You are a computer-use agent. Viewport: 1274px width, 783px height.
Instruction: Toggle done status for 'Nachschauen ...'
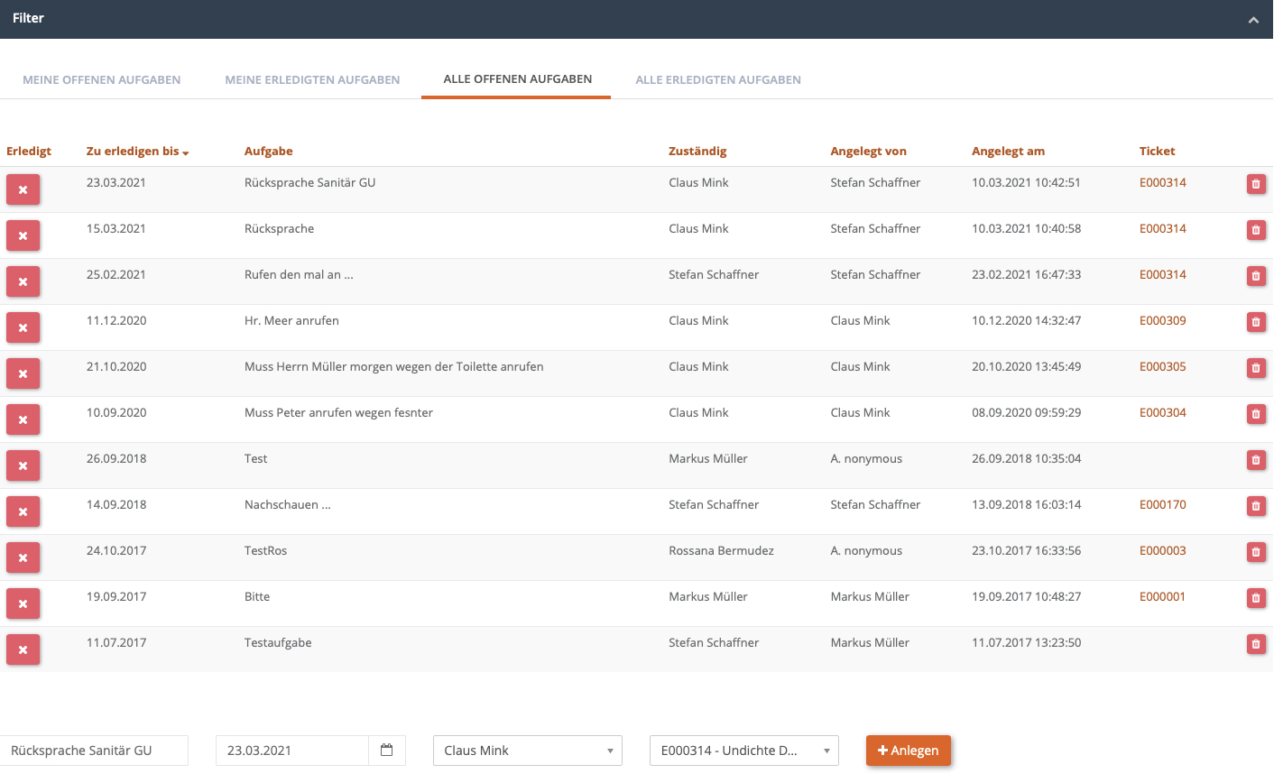pos(23,512)
